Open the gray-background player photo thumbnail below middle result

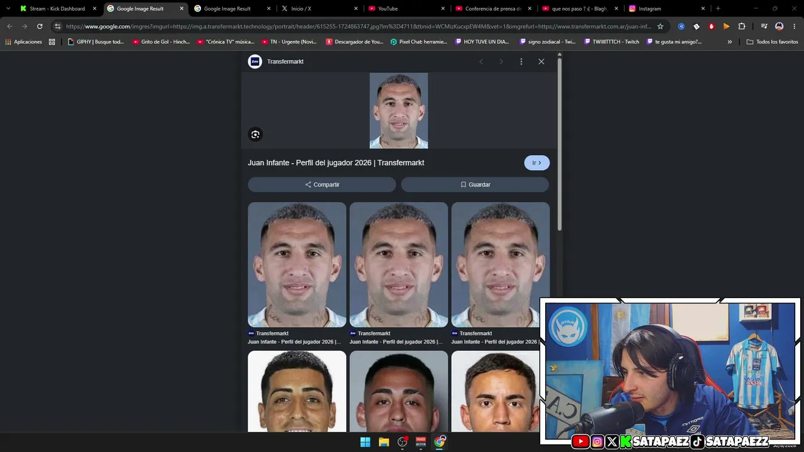click(x=399, y=391)
